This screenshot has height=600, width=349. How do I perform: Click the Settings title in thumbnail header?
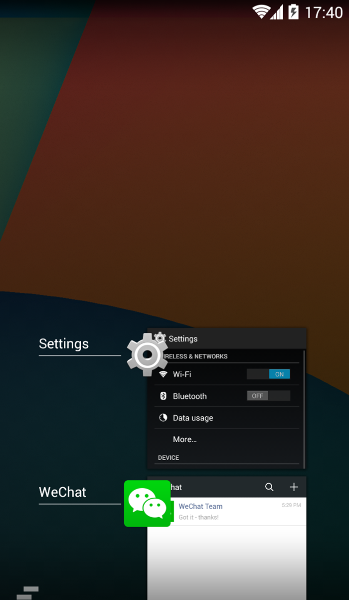pos(183,339)
